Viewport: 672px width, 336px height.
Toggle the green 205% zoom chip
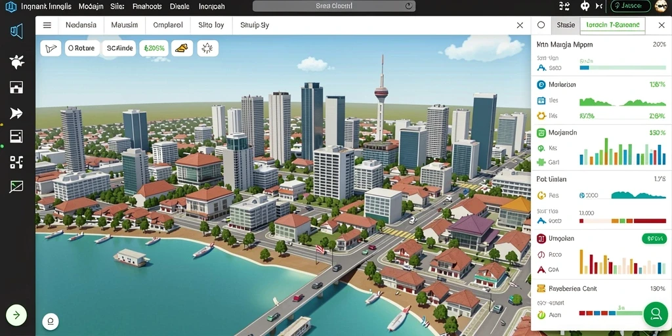coord(154,49)
